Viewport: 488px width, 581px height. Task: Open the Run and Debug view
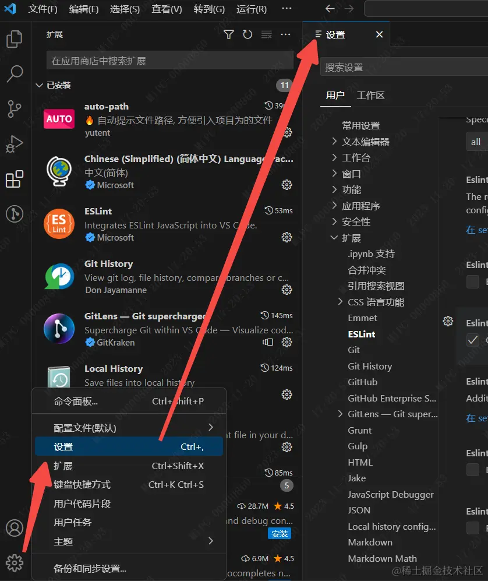[15, 144]
